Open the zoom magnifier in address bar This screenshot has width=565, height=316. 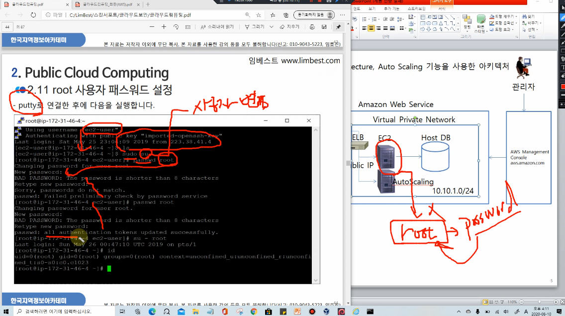pyautogui.click(x=247, y=15)
